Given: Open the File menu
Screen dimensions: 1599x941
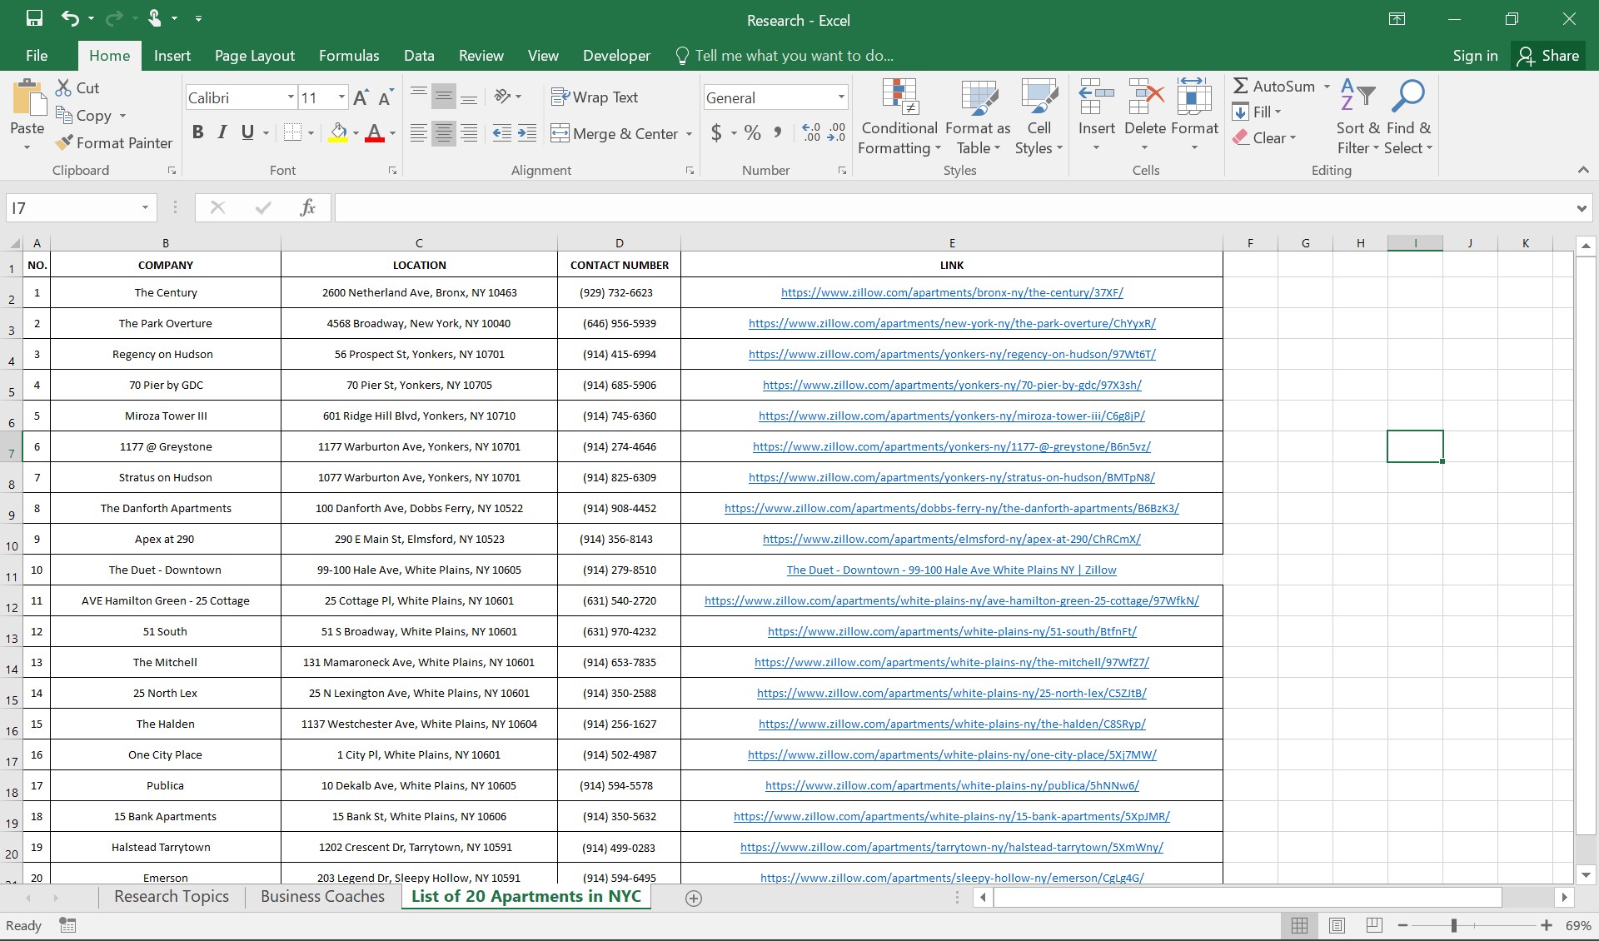Looking at the screenshot, I should (37, 56).
